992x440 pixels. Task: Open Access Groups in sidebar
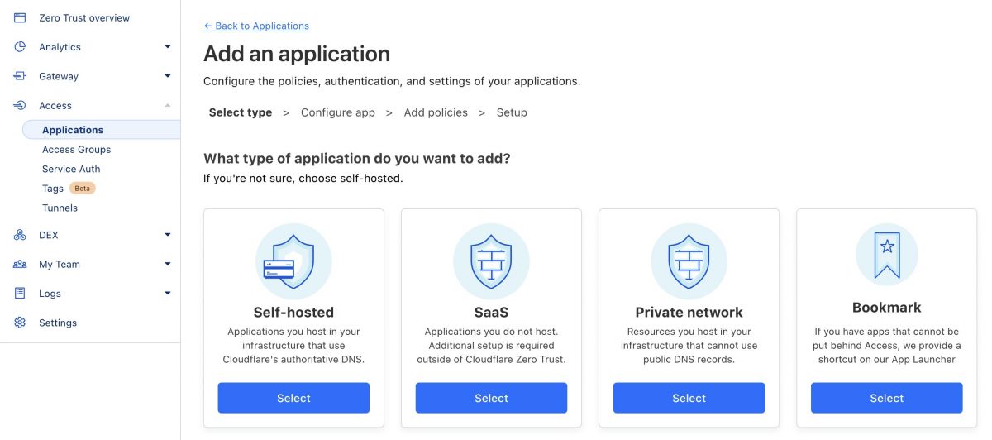76,150
